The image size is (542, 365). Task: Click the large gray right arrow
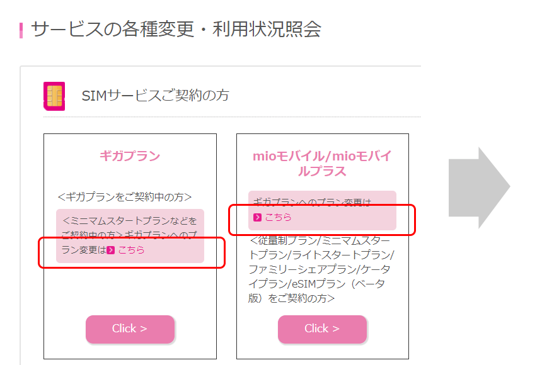[479, 188]
